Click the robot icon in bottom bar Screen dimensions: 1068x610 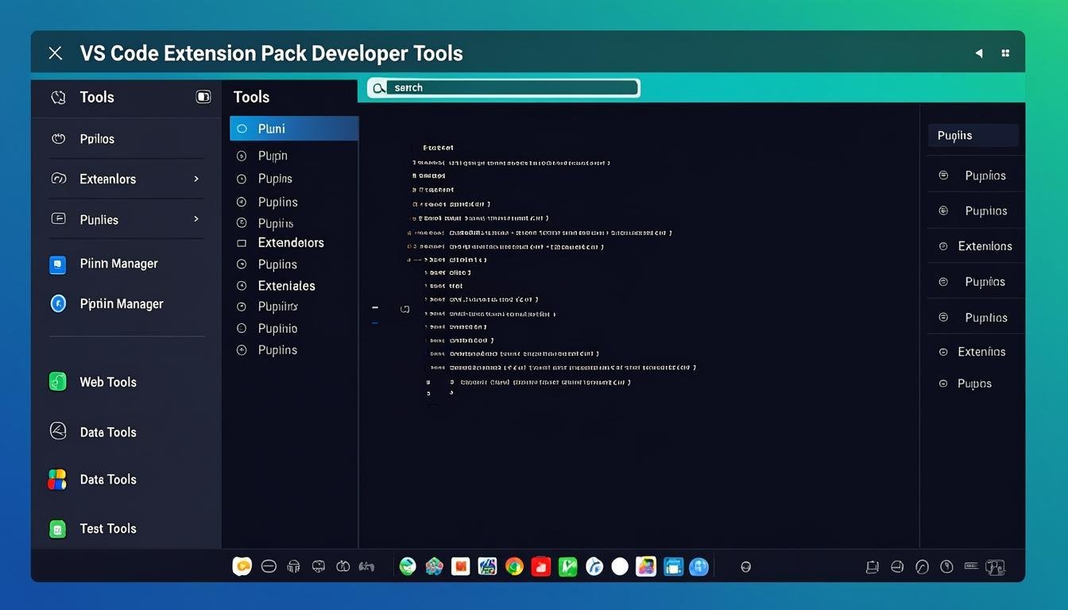pos(293,566)
